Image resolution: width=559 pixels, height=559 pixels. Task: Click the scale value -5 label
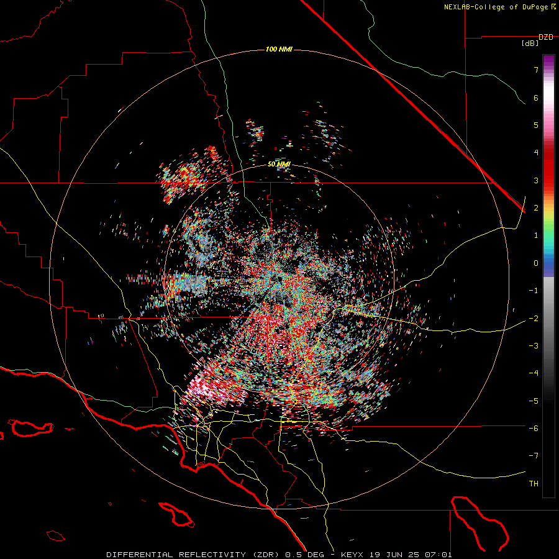pos(534,401)
